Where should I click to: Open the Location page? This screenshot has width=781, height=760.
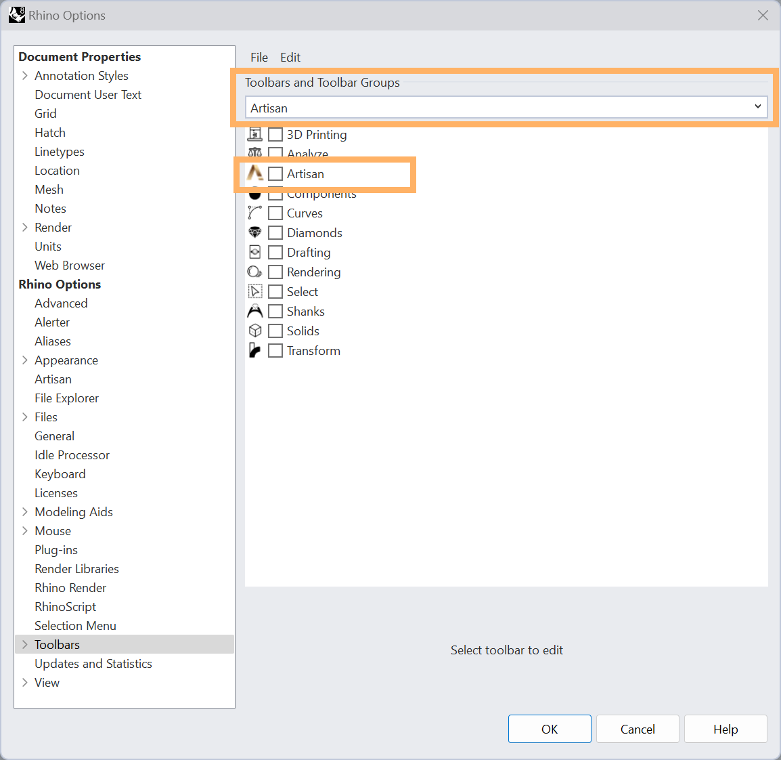[x=57, y=171]
